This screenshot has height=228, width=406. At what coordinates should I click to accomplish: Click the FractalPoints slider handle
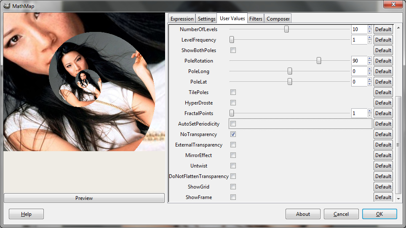click(x=232, y=113)
